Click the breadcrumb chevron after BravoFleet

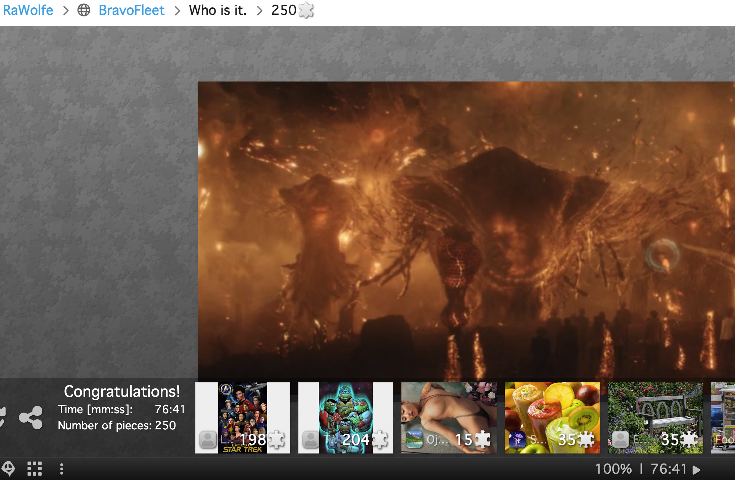click(178, 11)
